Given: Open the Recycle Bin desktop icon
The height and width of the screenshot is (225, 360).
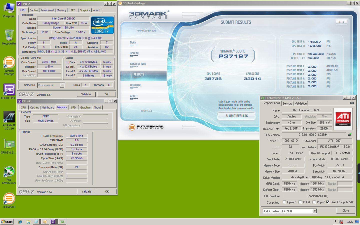Looking at the screenshot, I should click(x=9, y=37).
